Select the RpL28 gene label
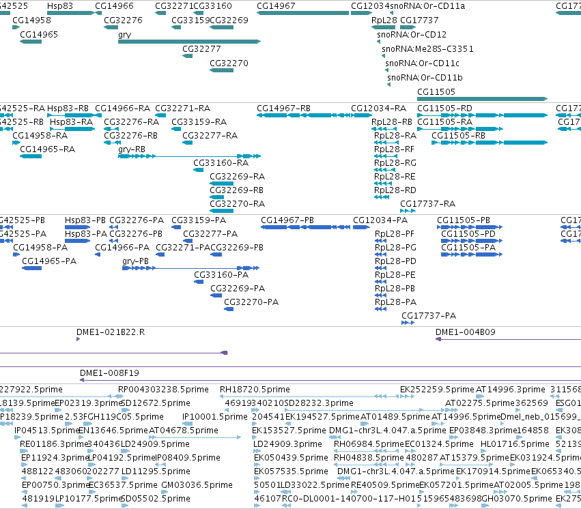 click(x=384, y=20)
